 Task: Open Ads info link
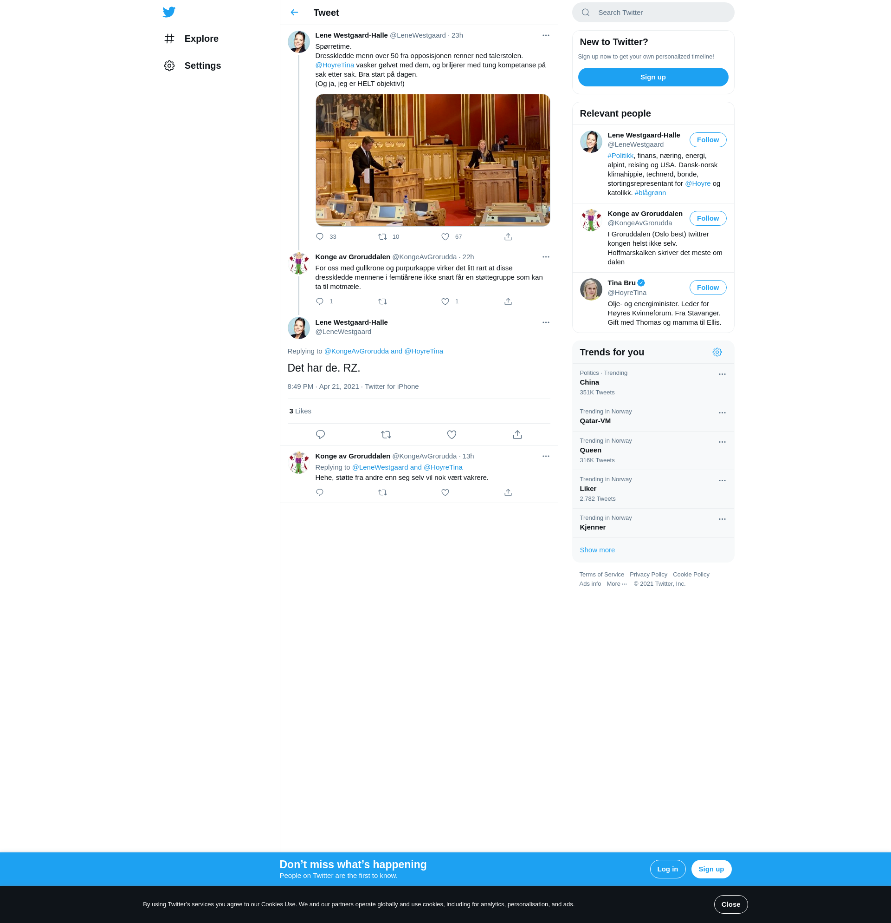(x=590, y=584)
